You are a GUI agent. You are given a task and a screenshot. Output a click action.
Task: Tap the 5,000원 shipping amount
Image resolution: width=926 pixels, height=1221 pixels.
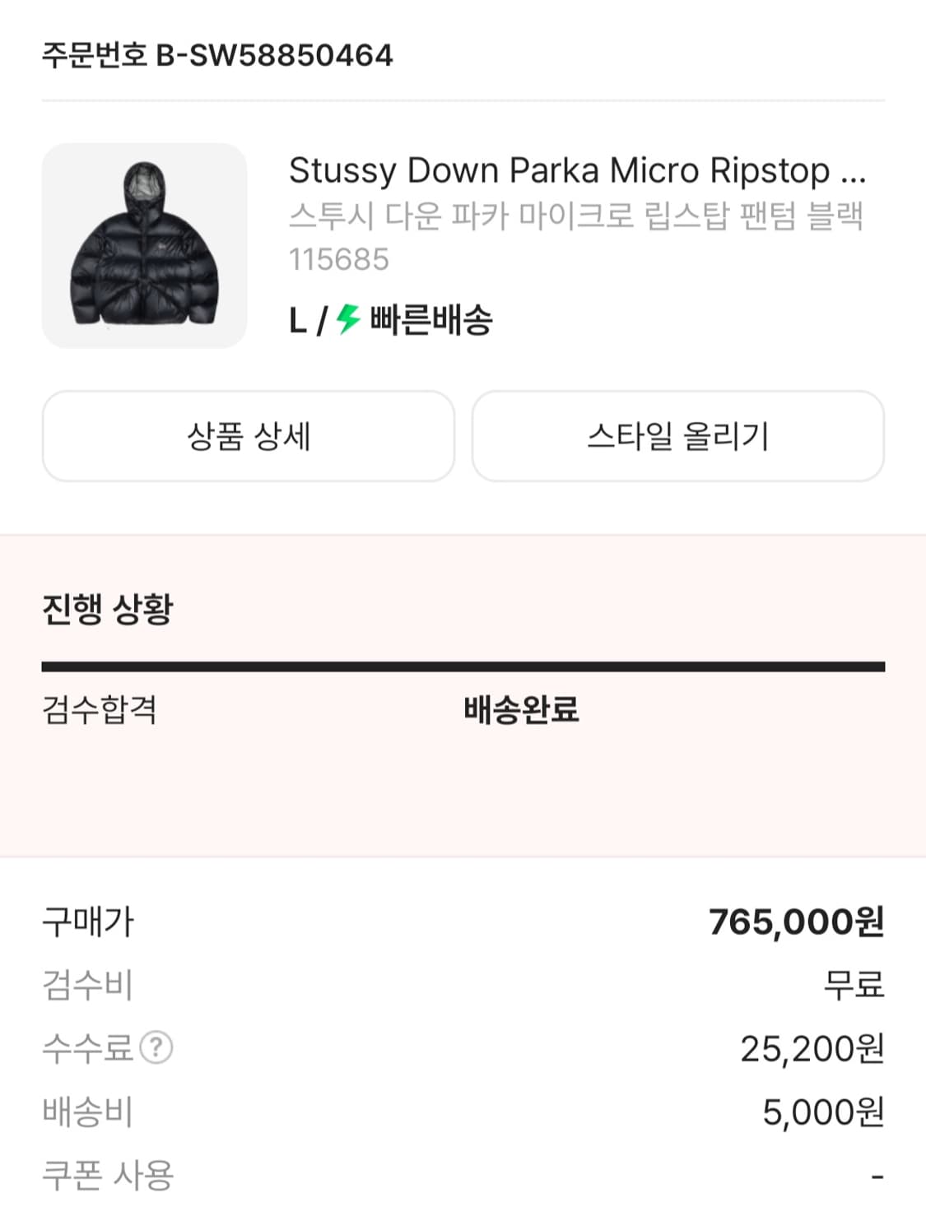point(822,1112)
